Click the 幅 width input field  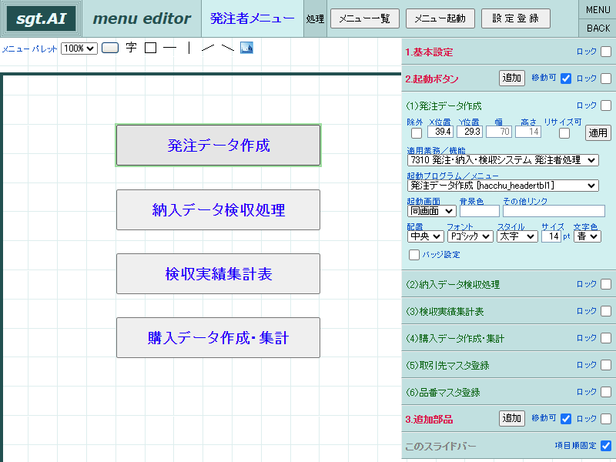[x=499, y=132]
